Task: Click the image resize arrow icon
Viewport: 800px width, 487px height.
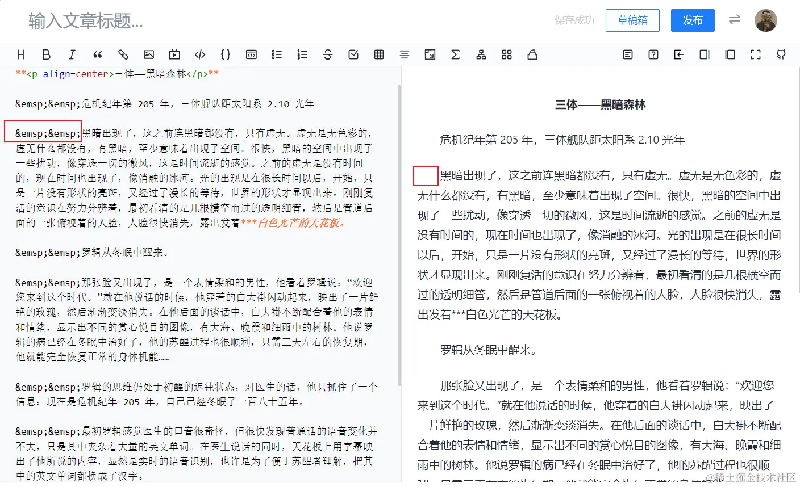Action: coord(430,54)
